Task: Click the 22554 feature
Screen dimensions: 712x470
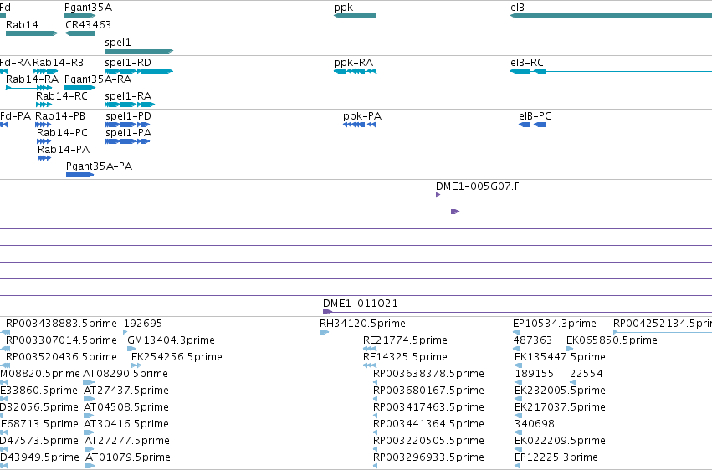Action: coord(573,382)
